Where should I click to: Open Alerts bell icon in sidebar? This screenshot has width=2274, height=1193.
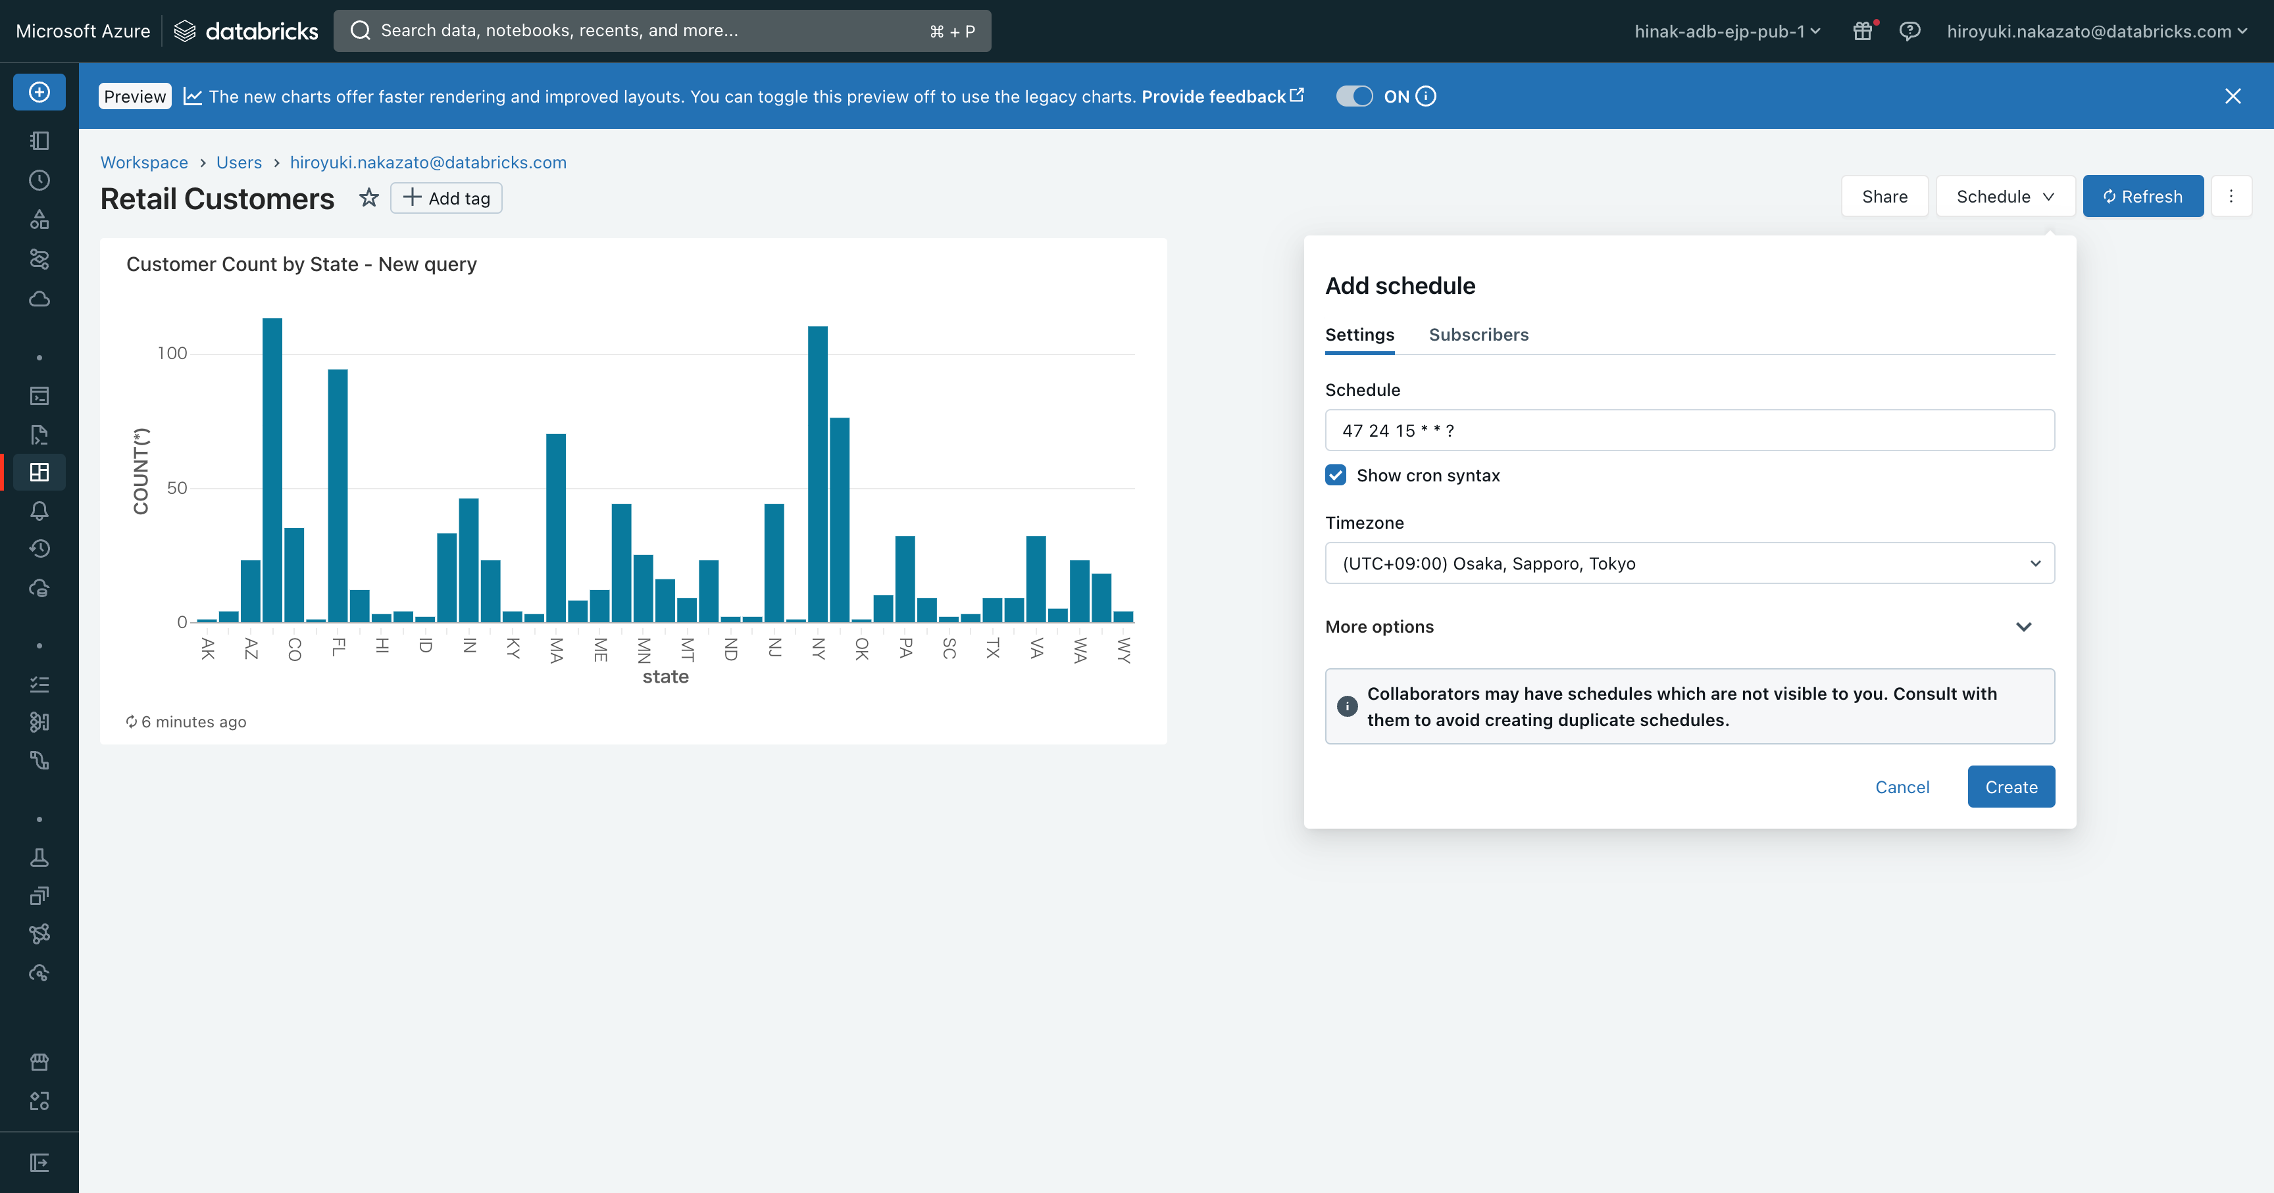[x=39, y=511]
